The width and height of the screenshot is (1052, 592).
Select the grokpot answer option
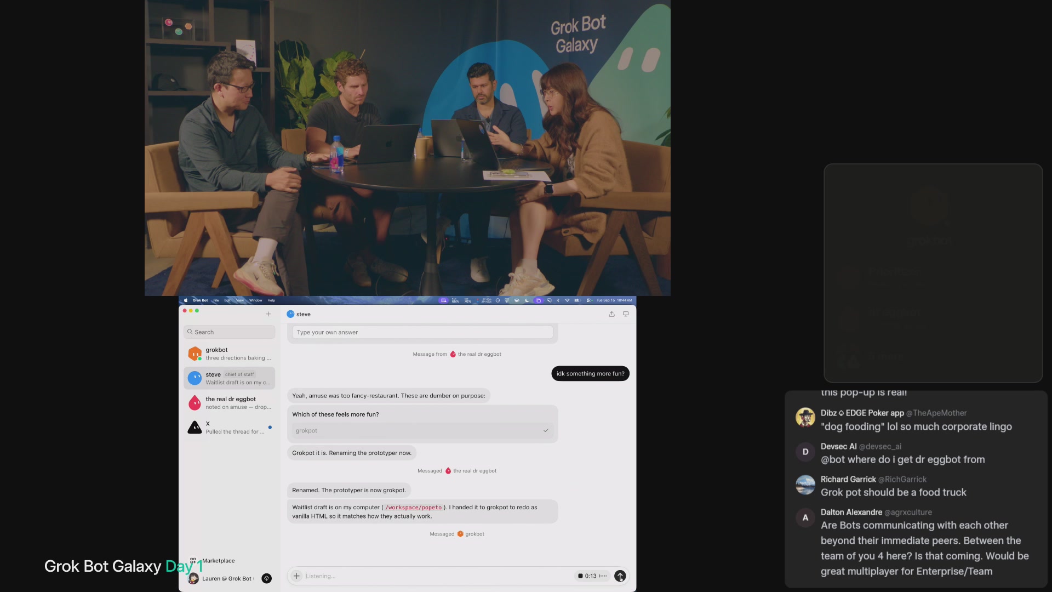click(x=422, y=430)
